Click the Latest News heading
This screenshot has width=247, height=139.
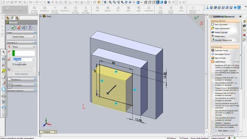[x=220, y=62]
